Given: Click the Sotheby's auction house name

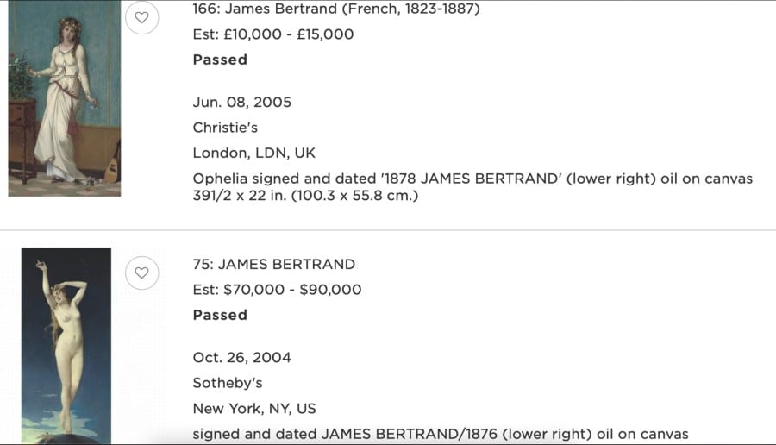Looking at the screenshot, I should (228, 383).
